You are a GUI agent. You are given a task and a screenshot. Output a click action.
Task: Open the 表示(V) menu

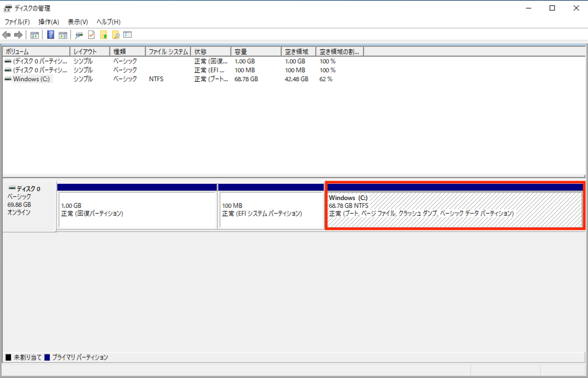point(78,21)
